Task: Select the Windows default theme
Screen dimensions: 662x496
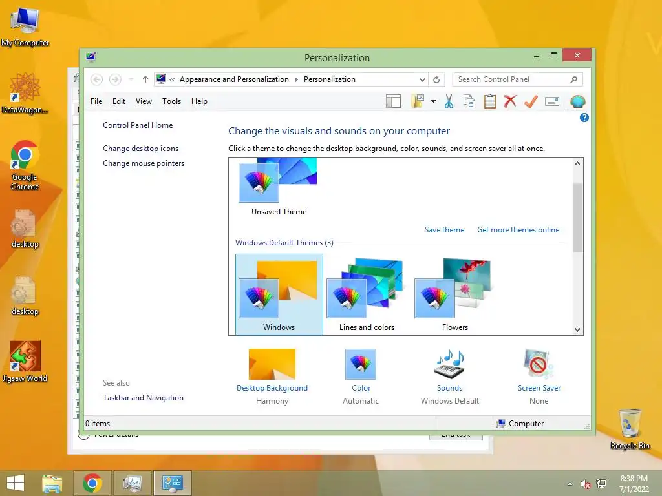Action: [x=279, y=294]
